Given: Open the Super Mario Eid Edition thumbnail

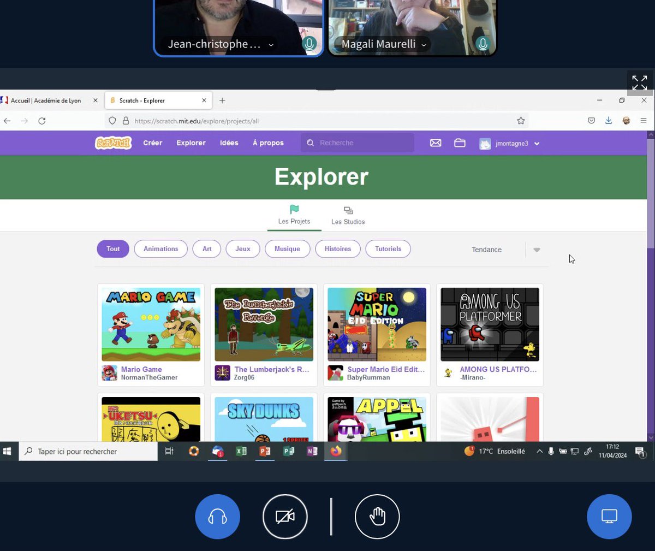Looking at the screenshot, I should 377,324.
